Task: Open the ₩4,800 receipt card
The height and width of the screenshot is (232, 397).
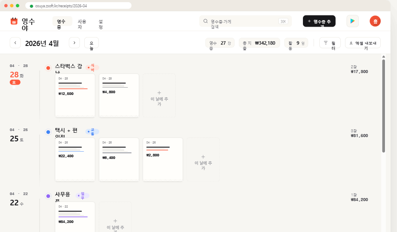Action: coord(119,95)
